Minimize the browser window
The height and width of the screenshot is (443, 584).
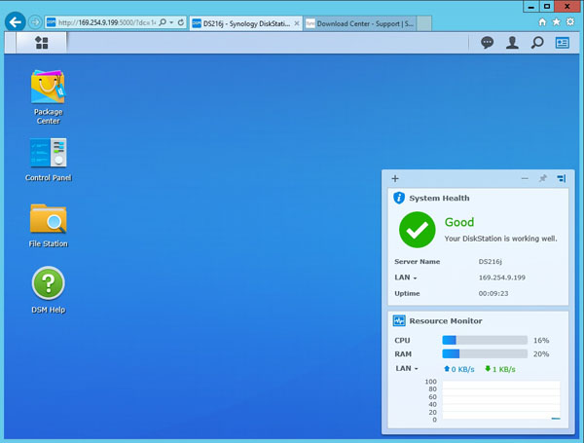(530, 7)
